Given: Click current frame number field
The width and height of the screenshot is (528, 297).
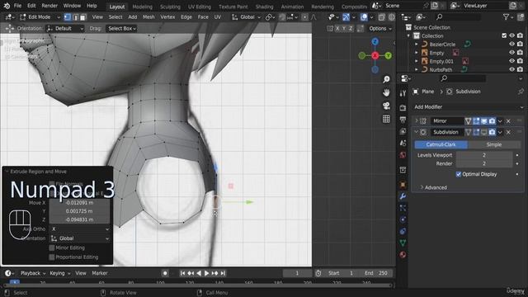Looking at the screenshot, I should tap(297, 273).
